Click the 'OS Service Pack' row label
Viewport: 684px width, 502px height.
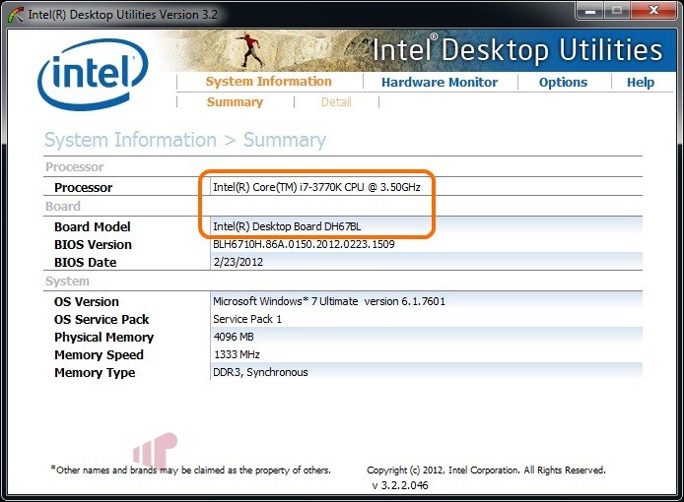coord(102,320)
